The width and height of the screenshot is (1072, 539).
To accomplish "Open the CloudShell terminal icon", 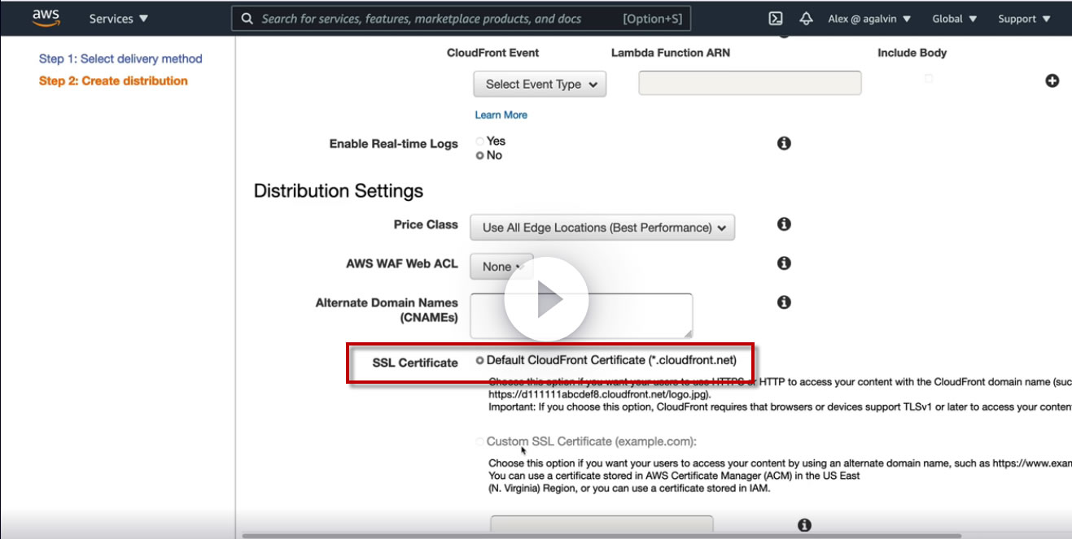I will [776, 19].
